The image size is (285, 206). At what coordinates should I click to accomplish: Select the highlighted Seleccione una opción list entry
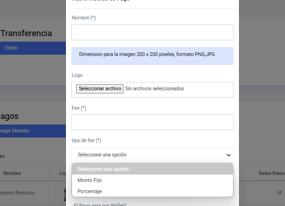click(x=152, y=169)
